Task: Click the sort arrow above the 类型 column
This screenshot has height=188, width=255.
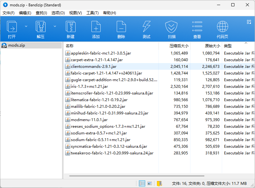Action: [x=246, y=43]
